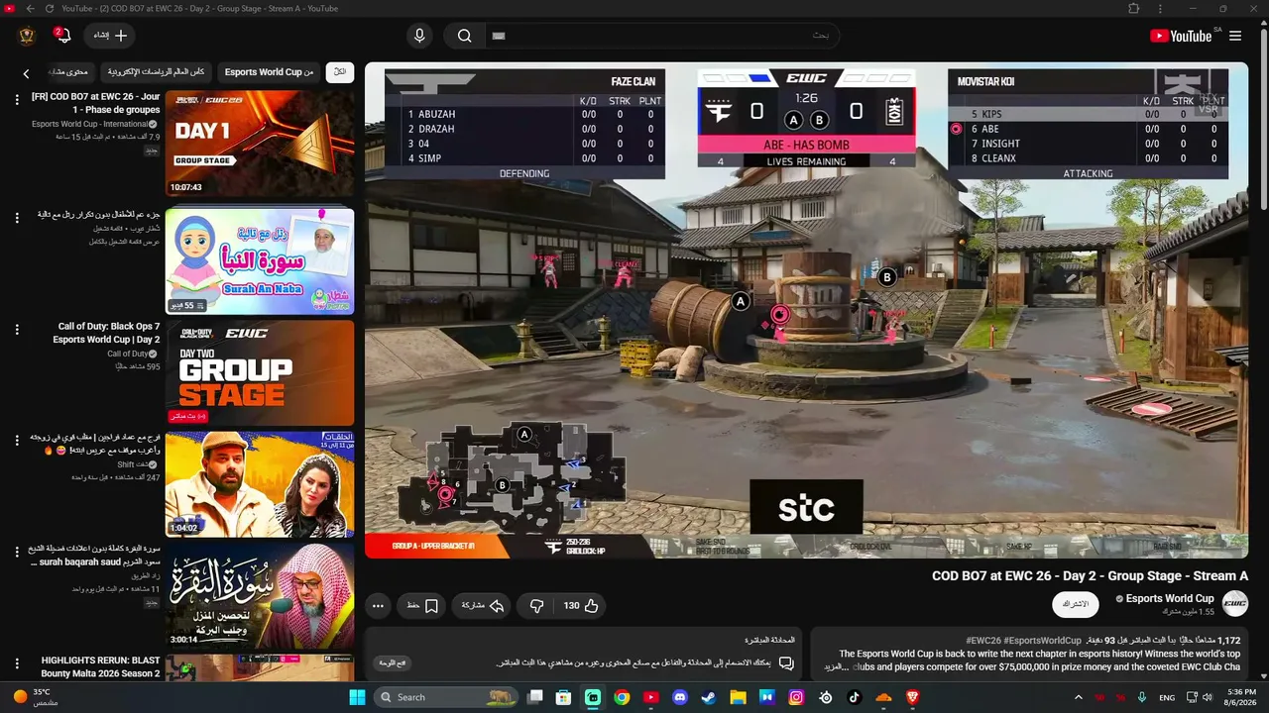The height and width of the screenshot is (713, 1269).
Task: Open Steam from the taskbar
Action: click(708, 697)
